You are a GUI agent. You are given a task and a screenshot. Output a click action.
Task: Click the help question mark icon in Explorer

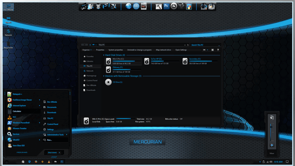tap(218, 50)
